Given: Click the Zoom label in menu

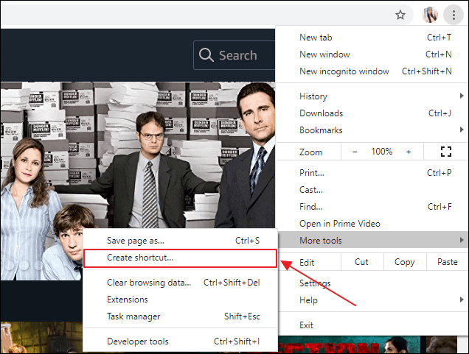Looking at the screenshot, I should (310, 152).
